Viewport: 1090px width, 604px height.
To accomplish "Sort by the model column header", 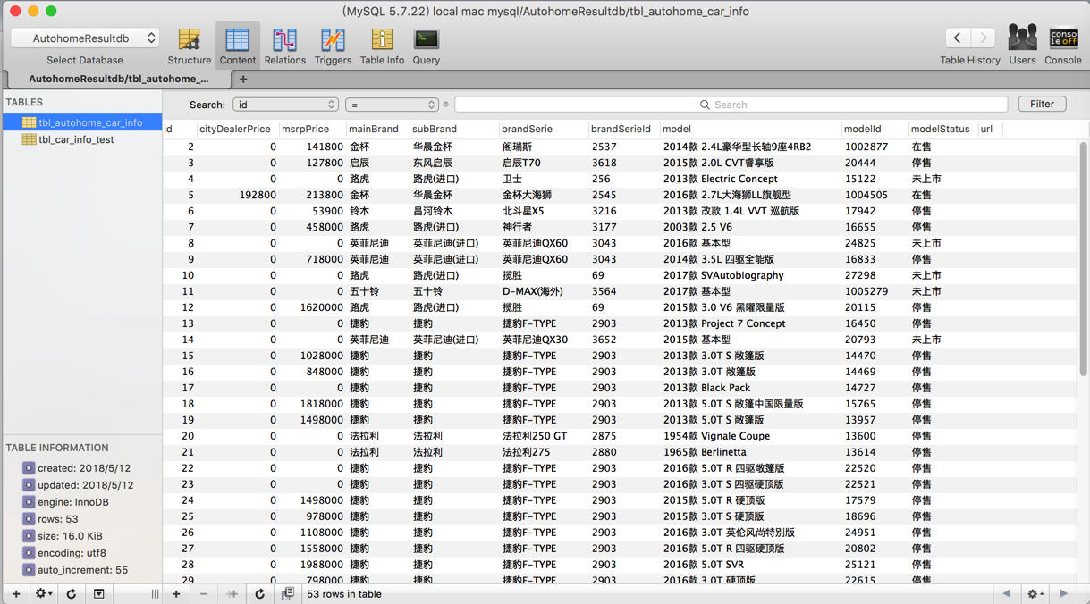I will pyautogui.click(x=749, y=129).
